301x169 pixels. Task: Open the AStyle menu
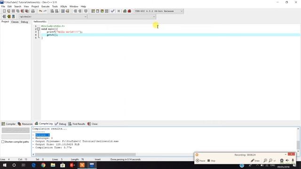point(63,7)
